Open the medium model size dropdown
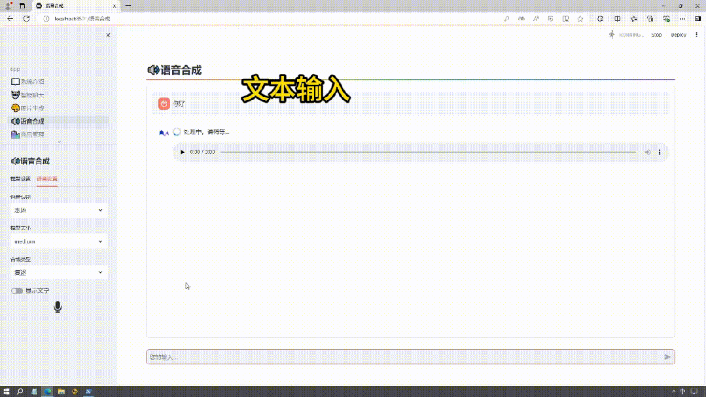 [59, 241]
